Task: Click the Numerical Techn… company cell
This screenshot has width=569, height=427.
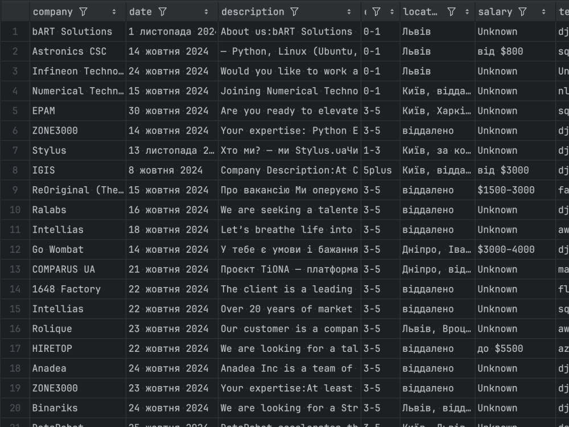Action: pyautogui.click(x=77, y=91)
